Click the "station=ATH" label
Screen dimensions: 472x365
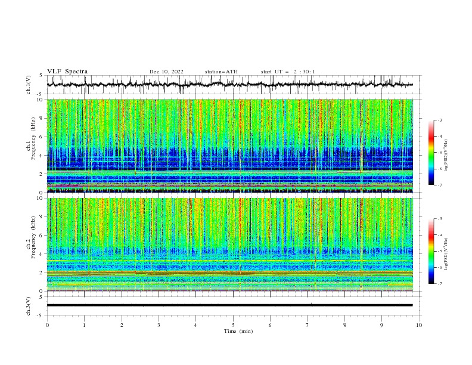click(x=221, y=72)
